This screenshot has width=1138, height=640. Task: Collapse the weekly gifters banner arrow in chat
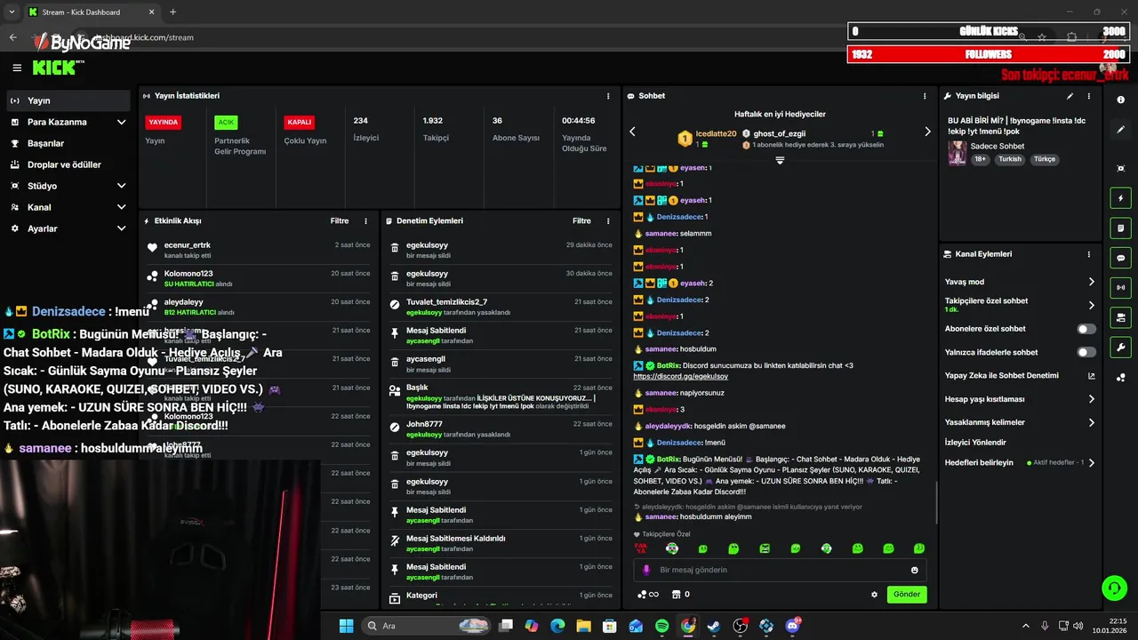780,161
